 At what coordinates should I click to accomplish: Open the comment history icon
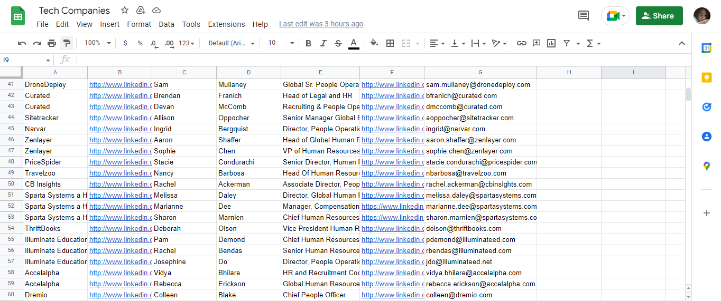click(x=584, y=16)
